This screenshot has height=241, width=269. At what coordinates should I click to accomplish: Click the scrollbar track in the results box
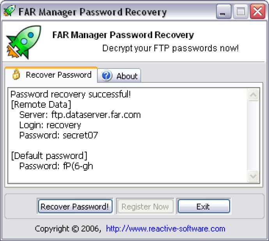tap(253, 136)
